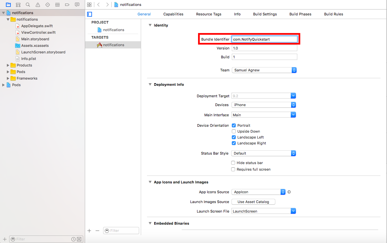The height and width of the screenshot is (243, 387).
Task: Click the Use Asset Catalog button
Action: coord(253,202)
